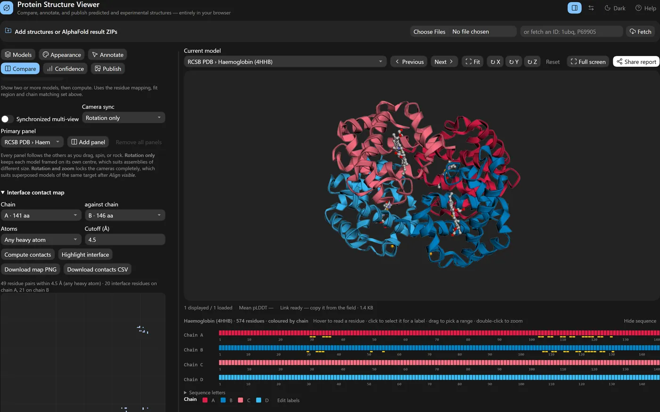Enable Synchronized multi-view switch
Screen dimensions: 660x412
[x=7, y=119]
